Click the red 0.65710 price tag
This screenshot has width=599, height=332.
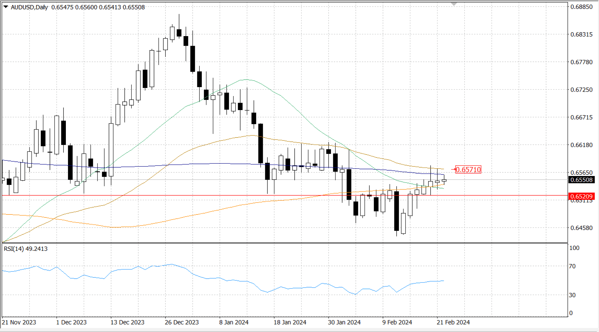click(468, 170)
